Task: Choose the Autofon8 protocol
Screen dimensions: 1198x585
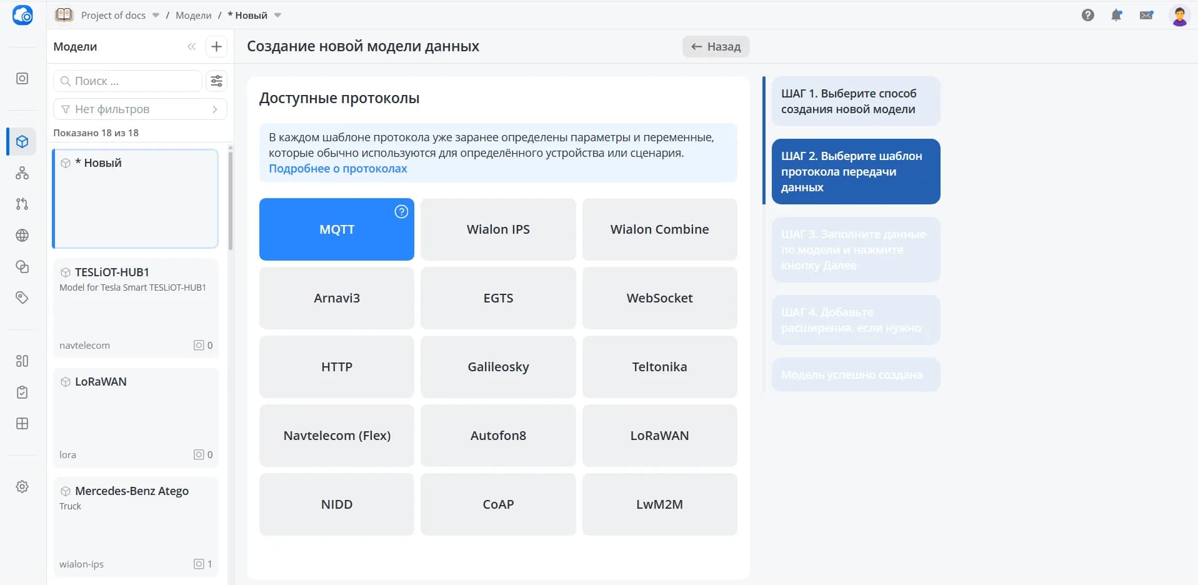Action: [x=498, y=436]
